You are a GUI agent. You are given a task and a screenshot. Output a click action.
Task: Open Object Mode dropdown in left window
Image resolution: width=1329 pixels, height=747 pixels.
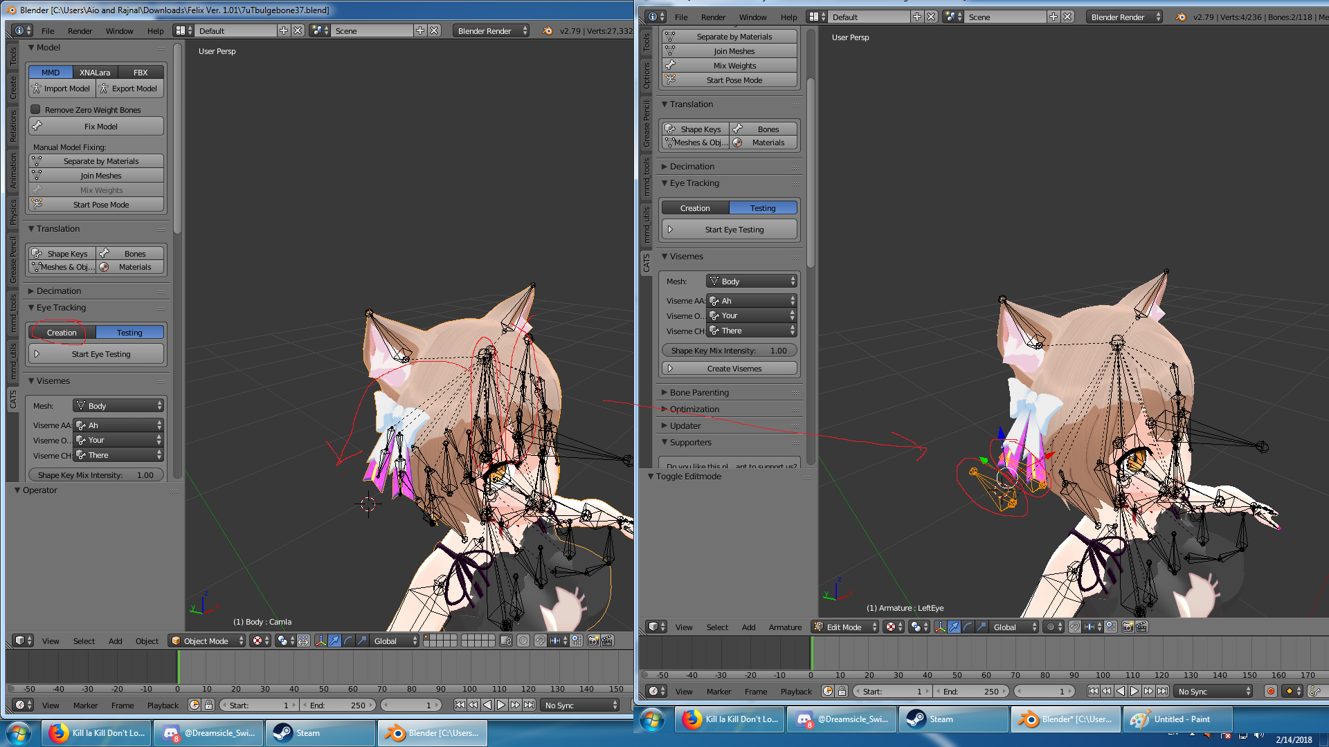[x=208, y=641]
